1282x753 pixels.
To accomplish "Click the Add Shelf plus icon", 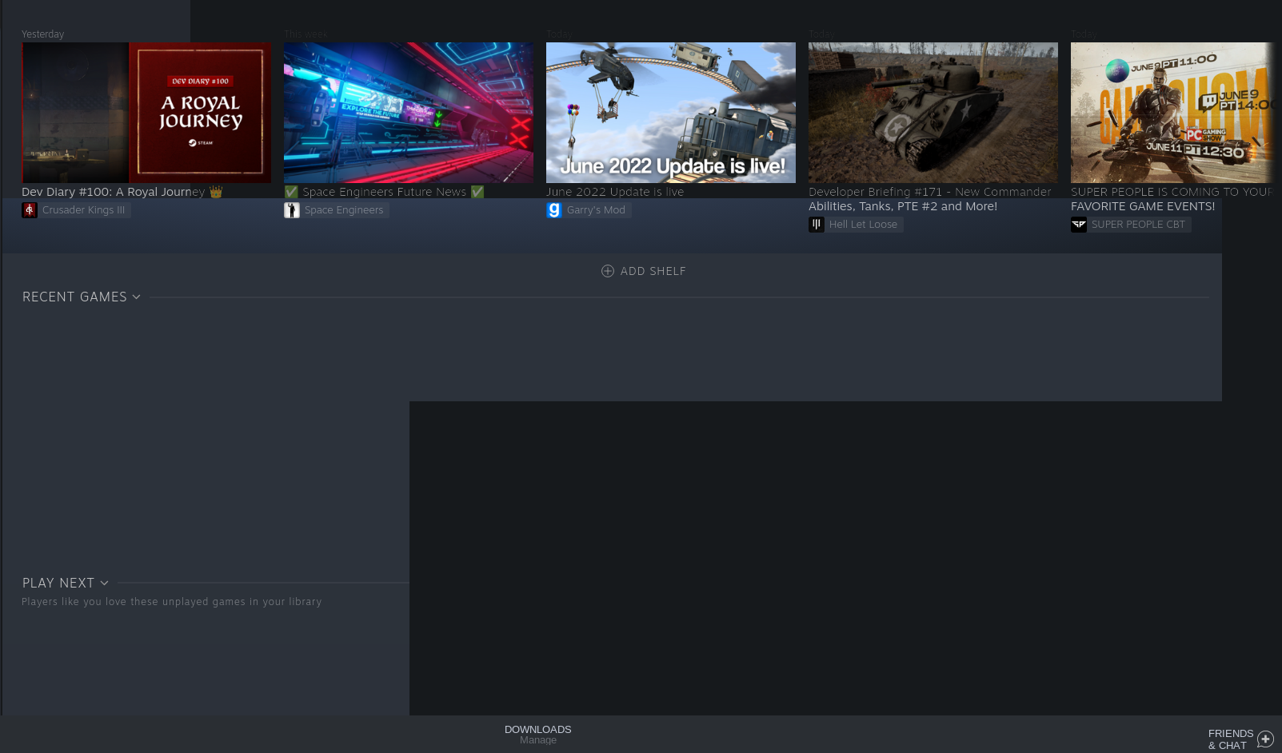I will click(x=608, y=271).
